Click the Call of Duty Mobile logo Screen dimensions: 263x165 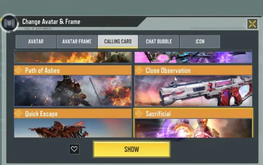(x=9, y=23)
